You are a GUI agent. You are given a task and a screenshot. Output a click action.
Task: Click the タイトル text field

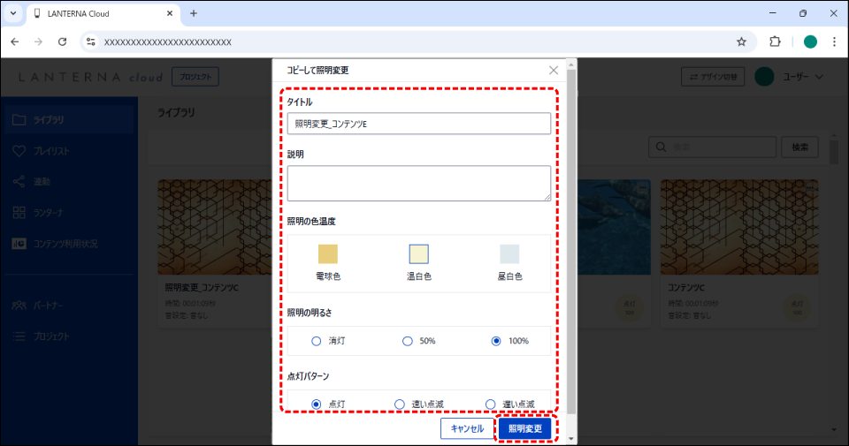pyautogui.click(x=418, y=124)
